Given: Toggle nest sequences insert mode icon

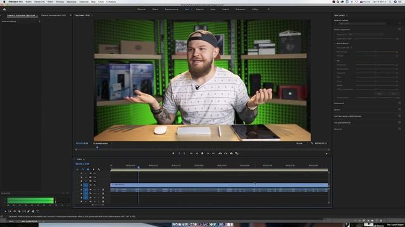Looking at the screenshot, I should click(77, 170).
